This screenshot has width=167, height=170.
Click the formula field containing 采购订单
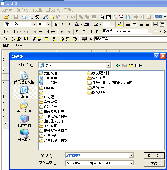pyautogui.click(x=131, y=39)
